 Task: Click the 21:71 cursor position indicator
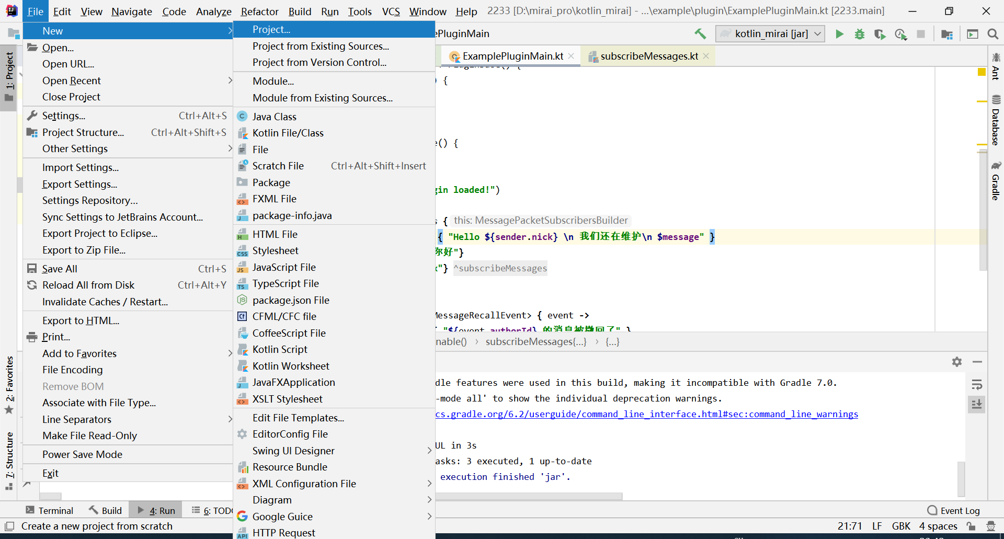point(850,526)
